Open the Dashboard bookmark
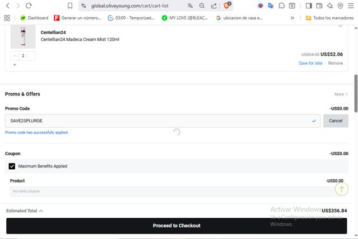The image size is (358, 239). (x=34, y=18)
